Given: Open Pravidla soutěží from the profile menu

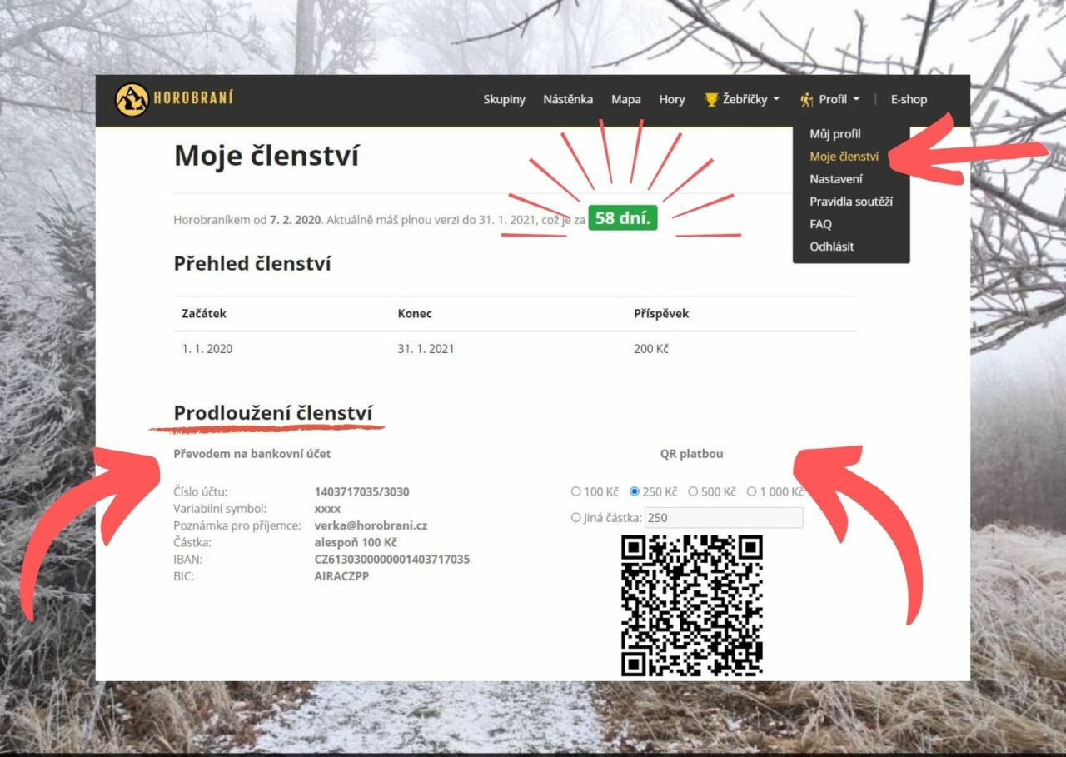Looking at the screenshot, I should [851, 201].
